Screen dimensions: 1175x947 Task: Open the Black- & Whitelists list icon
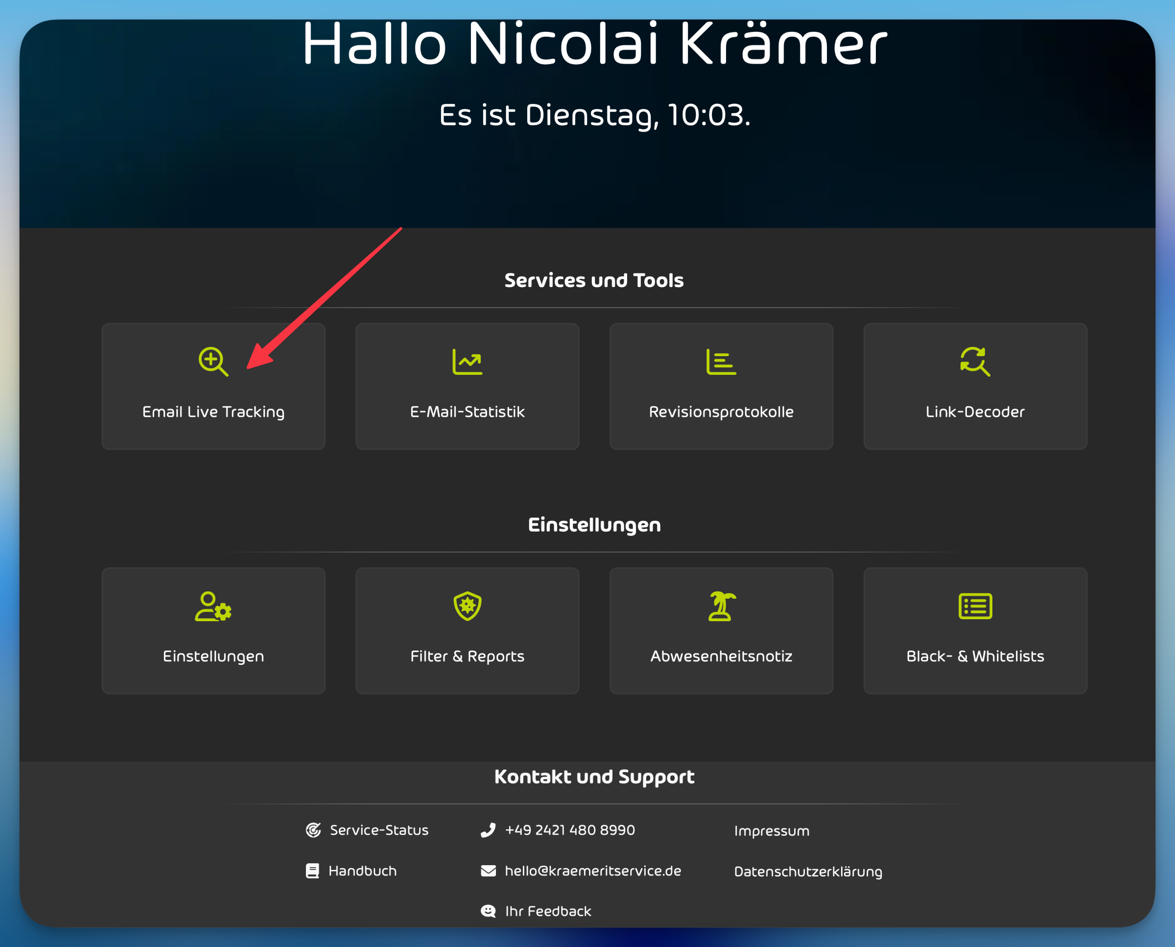click(x=974, y=606)
